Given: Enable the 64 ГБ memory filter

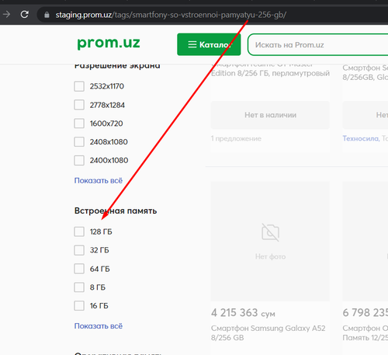Looking at the screenshot, I should 79,269.
